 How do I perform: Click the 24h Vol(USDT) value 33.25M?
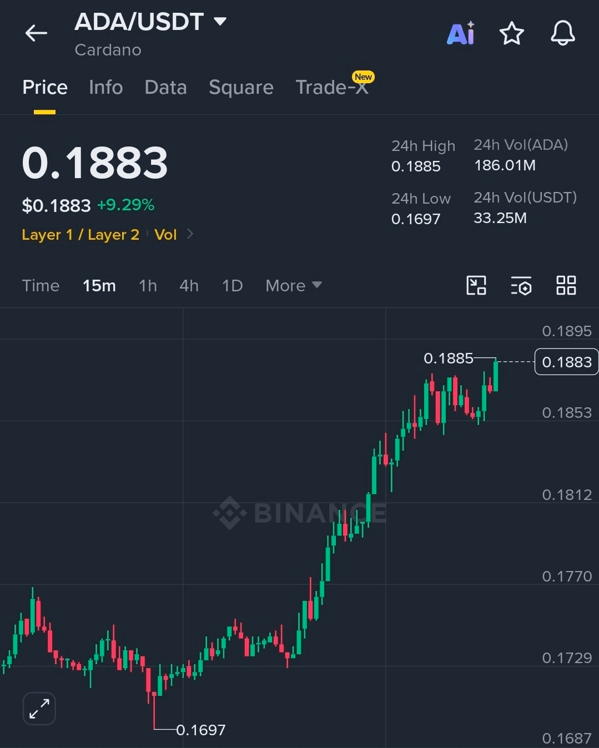pos(500,218)
